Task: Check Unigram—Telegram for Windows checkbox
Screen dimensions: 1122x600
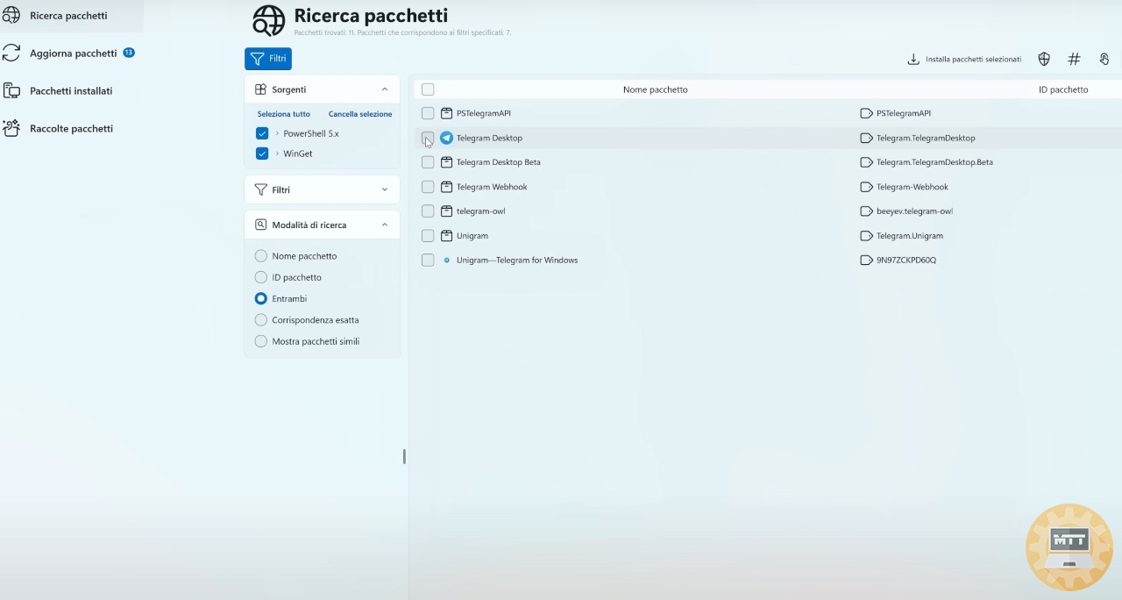Action: [428, 261]
